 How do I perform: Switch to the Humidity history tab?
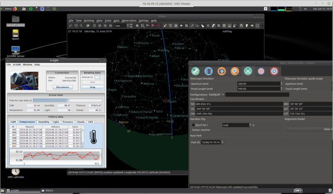(44, 122)
